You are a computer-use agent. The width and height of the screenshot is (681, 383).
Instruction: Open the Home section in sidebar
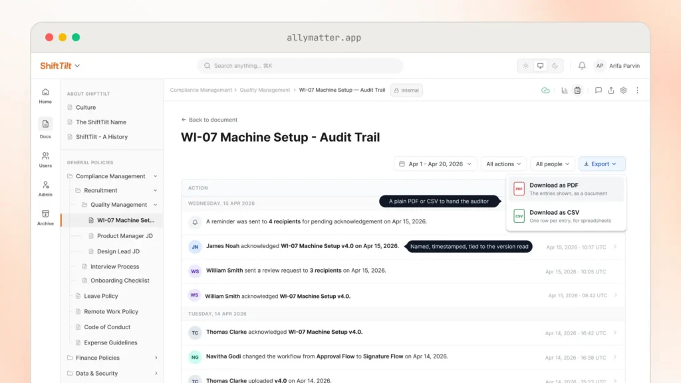(45, 96)
